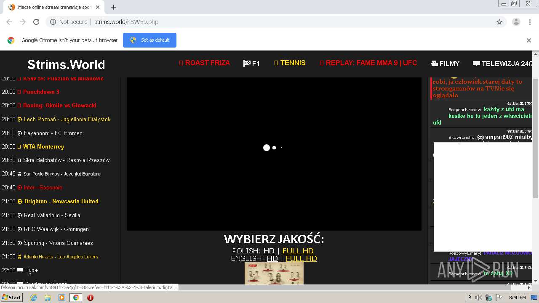Select English HD quality link

click(x=272, y=258)
